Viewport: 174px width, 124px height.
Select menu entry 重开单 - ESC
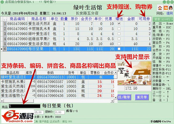coord(162,27)
